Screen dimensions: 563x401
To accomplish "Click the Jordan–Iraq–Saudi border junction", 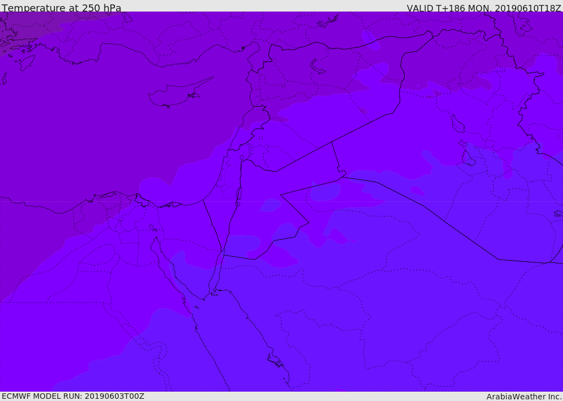I will click(x=342, y=177).
